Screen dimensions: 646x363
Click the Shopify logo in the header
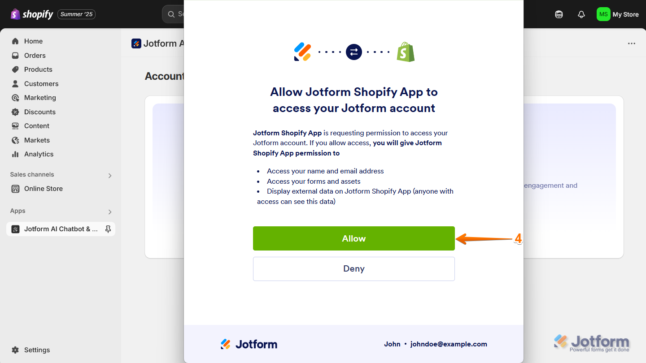pos(32,14)
